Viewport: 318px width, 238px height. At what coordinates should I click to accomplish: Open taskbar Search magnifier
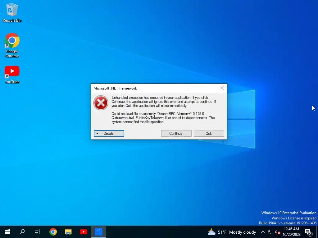tap(22, 232)
